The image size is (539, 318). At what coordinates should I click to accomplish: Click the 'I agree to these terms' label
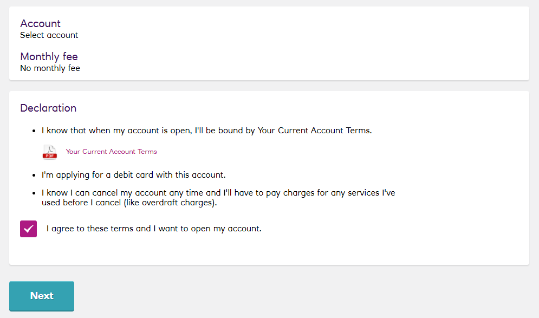[x=154, y=229]
